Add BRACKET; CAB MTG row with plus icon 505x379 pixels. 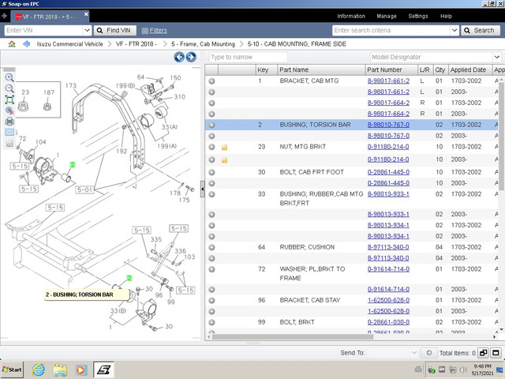tap(211, 81)
